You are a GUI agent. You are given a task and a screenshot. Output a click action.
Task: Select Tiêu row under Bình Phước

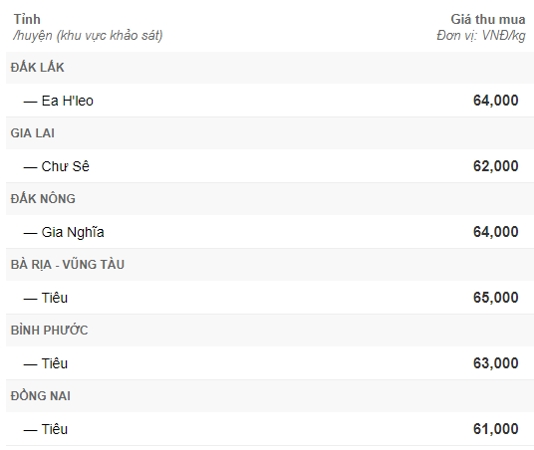coord(270,363)
